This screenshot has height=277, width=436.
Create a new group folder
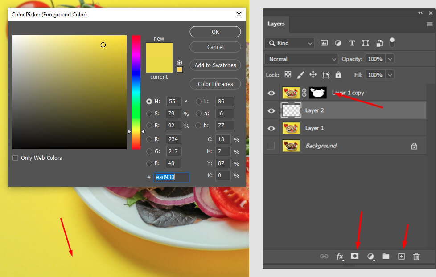click(386, 256)
